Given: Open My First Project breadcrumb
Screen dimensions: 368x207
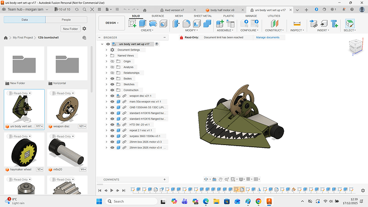Looking at the screenshot, I should pos(23,37).
